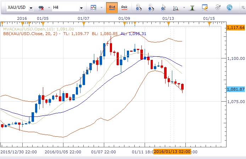Click the BB(XAU/USD.Close, 20, 2) indicator label
246x159 pixels.
(30, 34)
